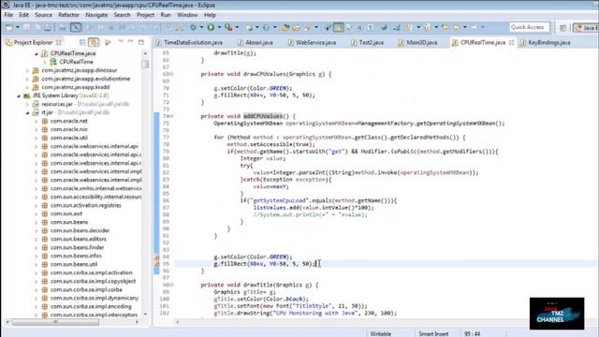Collapse the rt.jar tree node

pos(27,112)
